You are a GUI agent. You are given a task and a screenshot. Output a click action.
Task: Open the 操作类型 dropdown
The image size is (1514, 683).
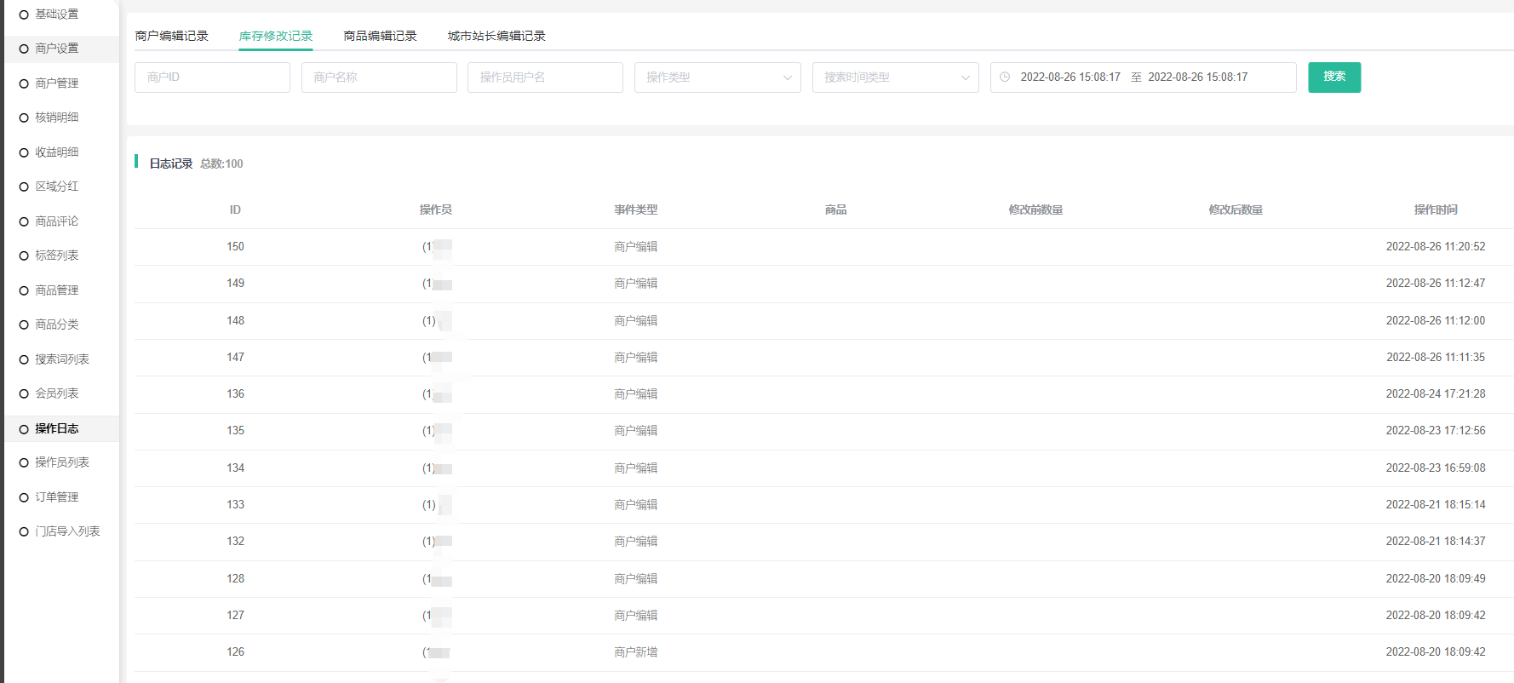(717, 77)
